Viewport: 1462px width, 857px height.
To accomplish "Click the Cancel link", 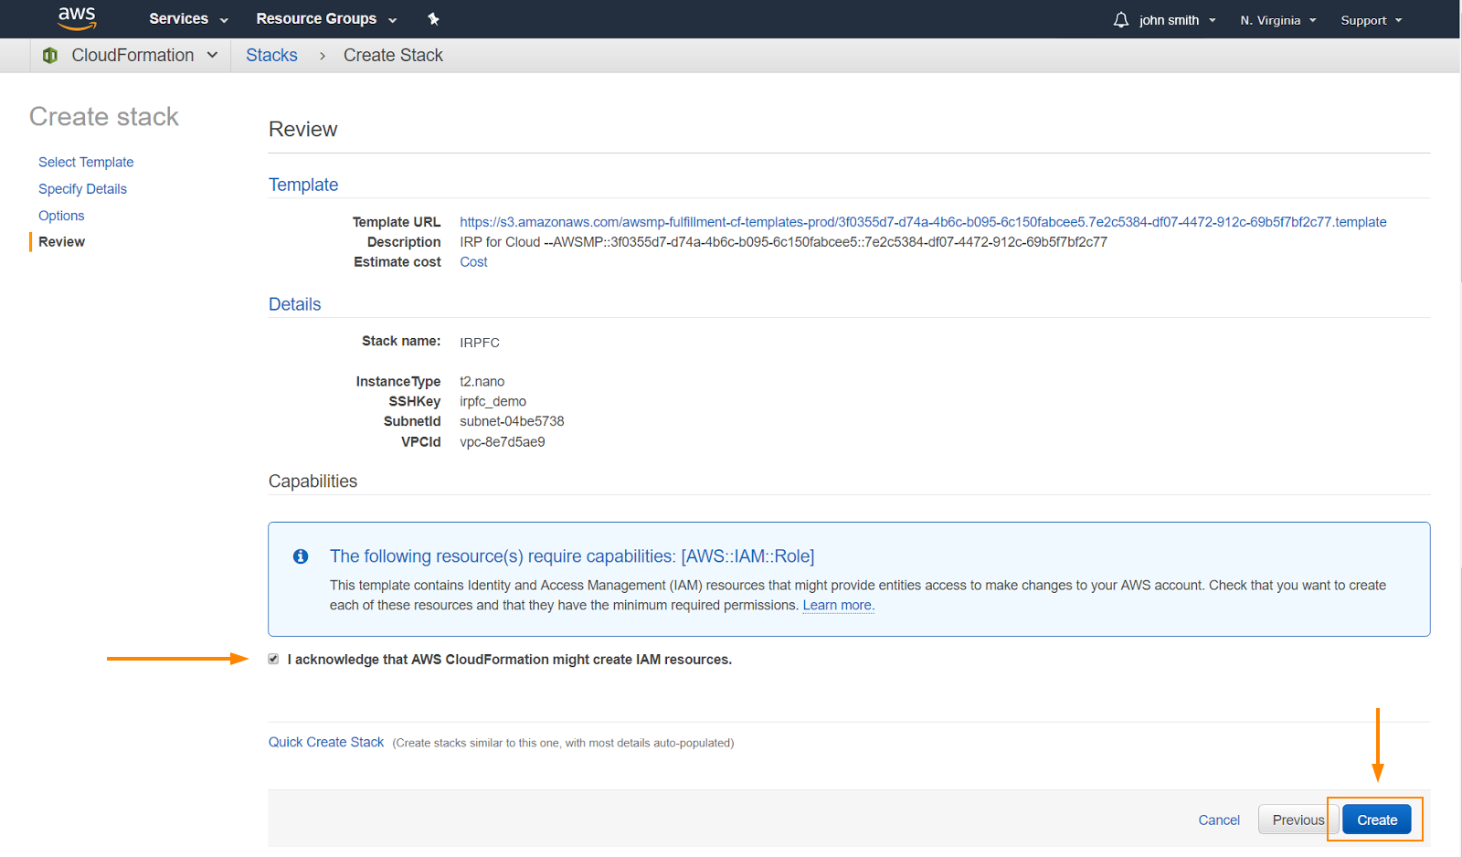I will pos(1219,820).
